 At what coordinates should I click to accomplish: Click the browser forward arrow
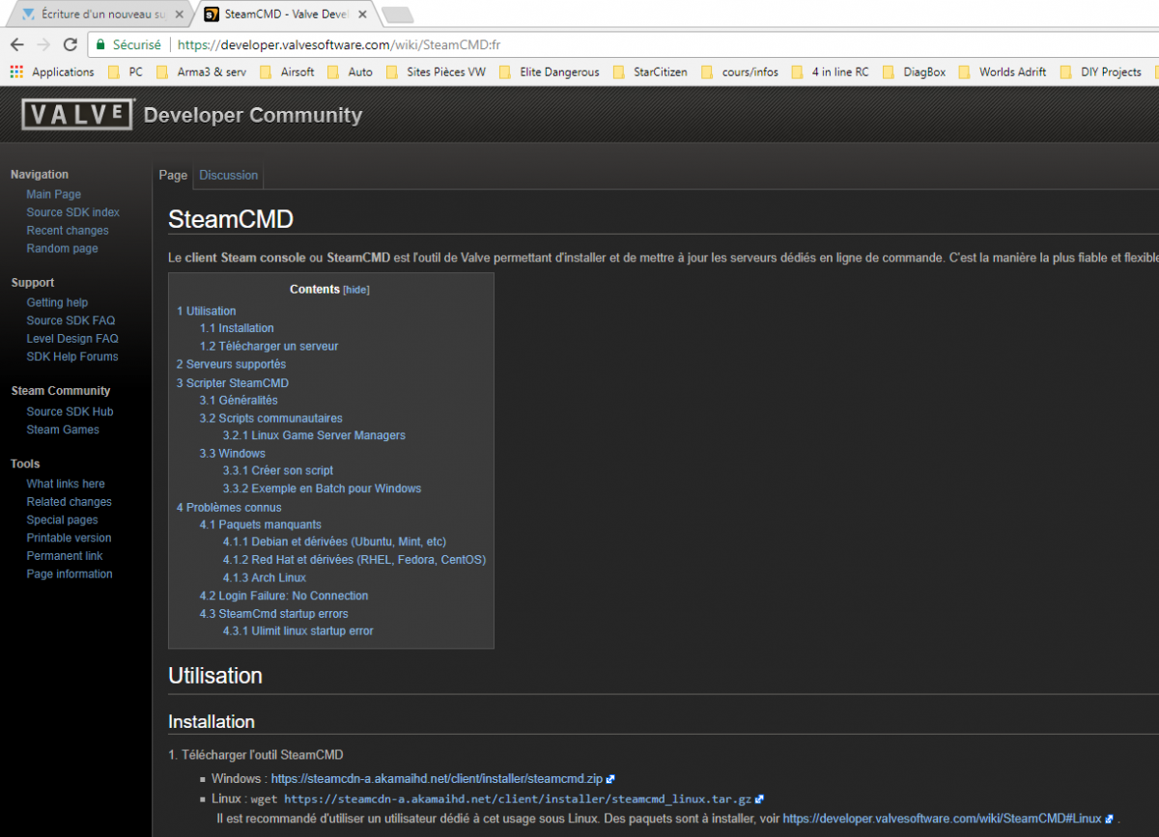(x=43, y=44)
